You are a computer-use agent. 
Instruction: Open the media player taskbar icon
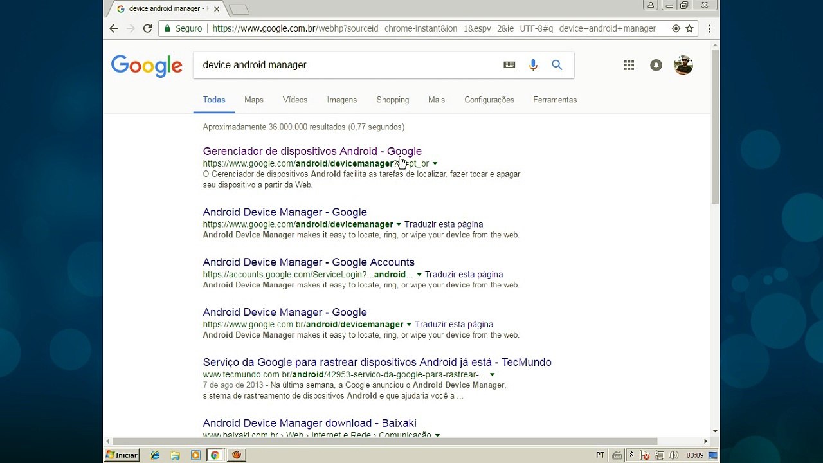195,455
